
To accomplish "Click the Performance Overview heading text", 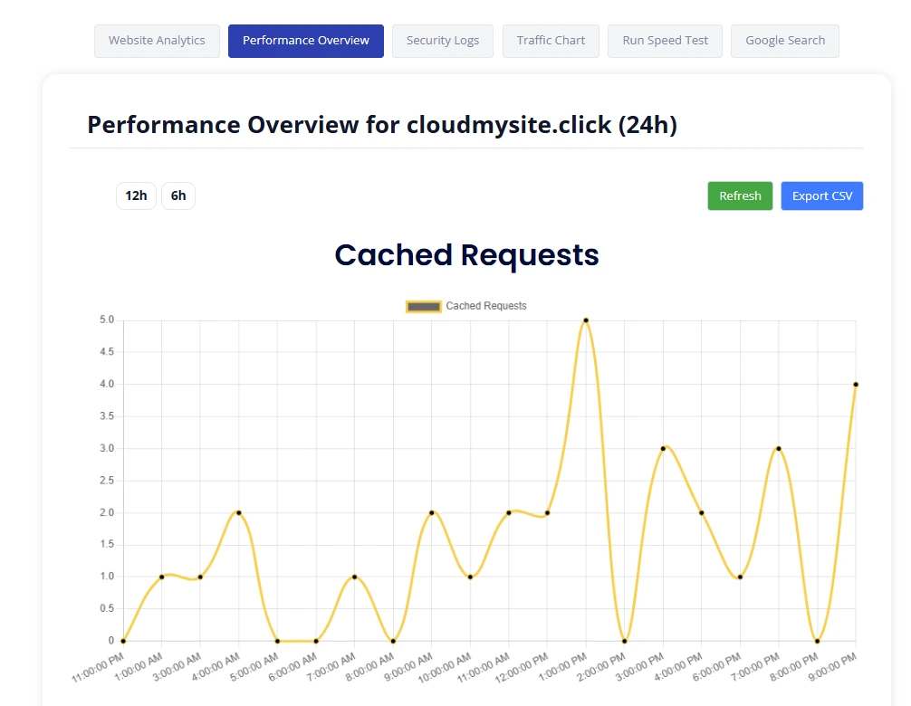I will (x=382, y=124).
